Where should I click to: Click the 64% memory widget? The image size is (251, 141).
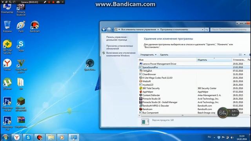(223, 113)
